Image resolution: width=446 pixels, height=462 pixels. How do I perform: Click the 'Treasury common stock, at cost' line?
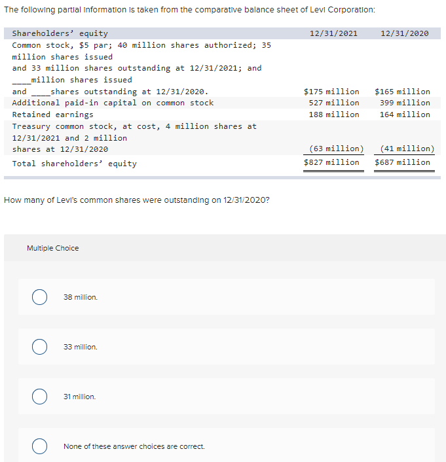point(134,126)
